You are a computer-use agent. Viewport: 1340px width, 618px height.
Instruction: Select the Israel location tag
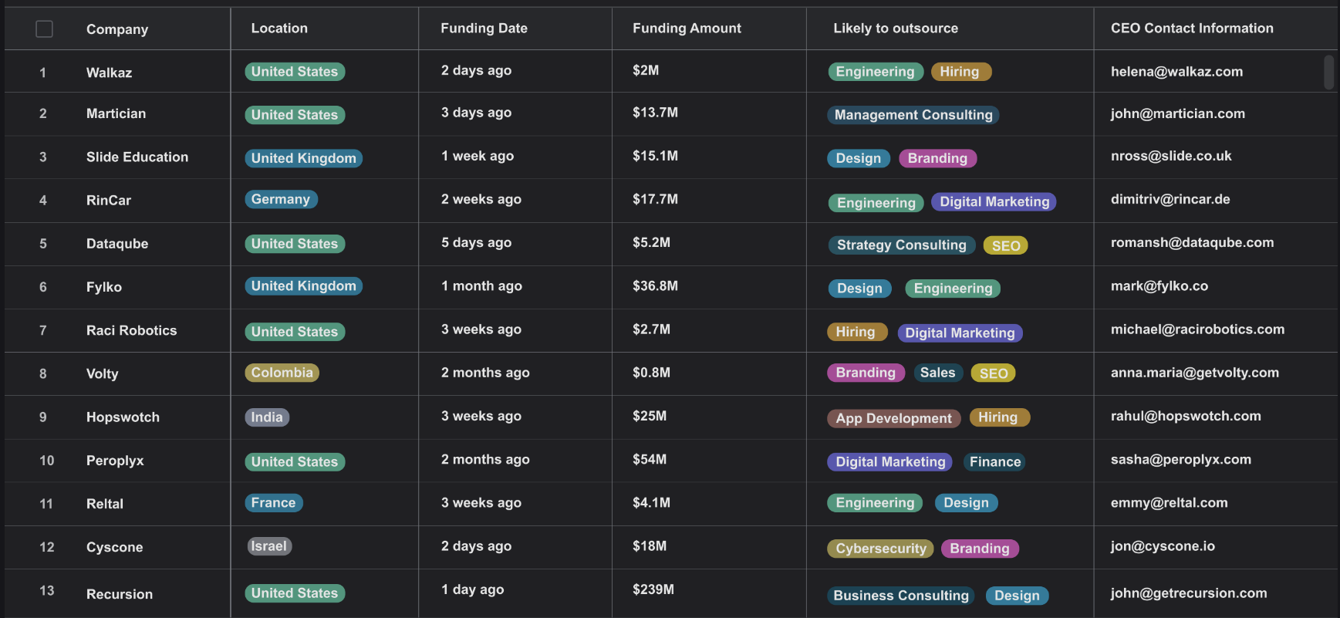pyautogui.click(x=268, y=546)
